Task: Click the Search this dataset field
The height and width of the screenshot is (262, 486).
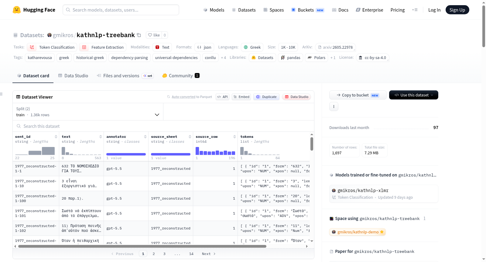Action: [x=163, y=126]
